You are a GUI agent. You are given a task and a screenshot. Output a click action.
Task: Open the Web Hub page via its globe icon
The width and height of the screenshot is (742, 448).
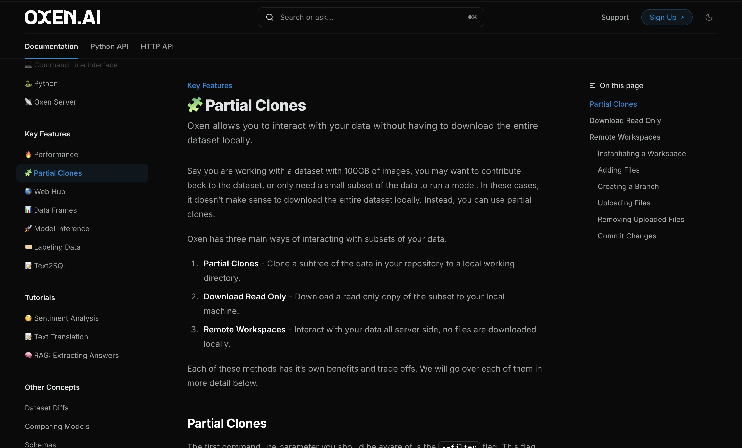(28, 191)
